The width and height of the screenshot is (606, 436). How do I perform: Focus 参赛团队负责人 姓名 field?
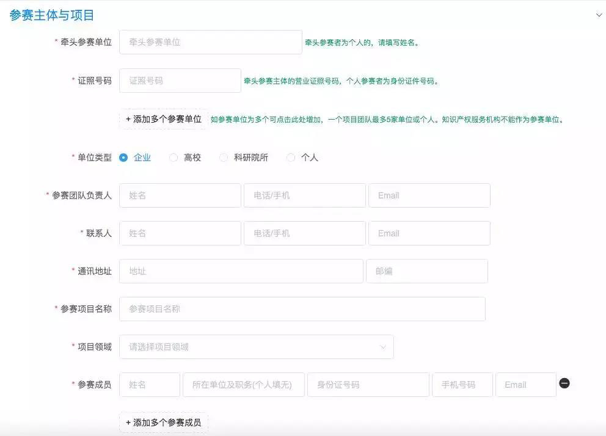click(180, 195)
